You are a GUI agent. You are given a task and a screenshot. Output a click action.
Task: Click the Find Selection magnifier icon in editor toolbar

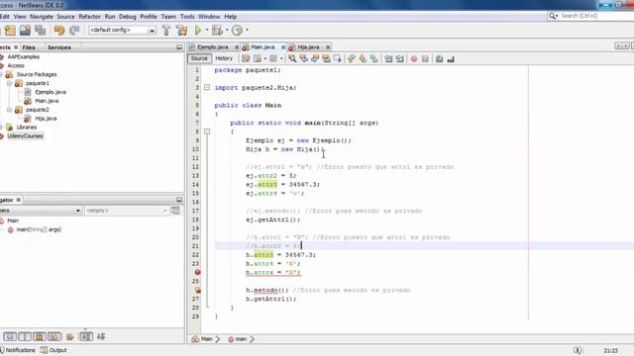pyautogui.click(x=292, y=59)
